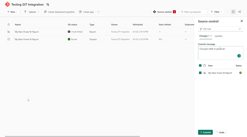Image resolution: width=247 pixels, height=137 pixels.
Task: Click the branch icon in dropdown
Action: coord(201,29)
